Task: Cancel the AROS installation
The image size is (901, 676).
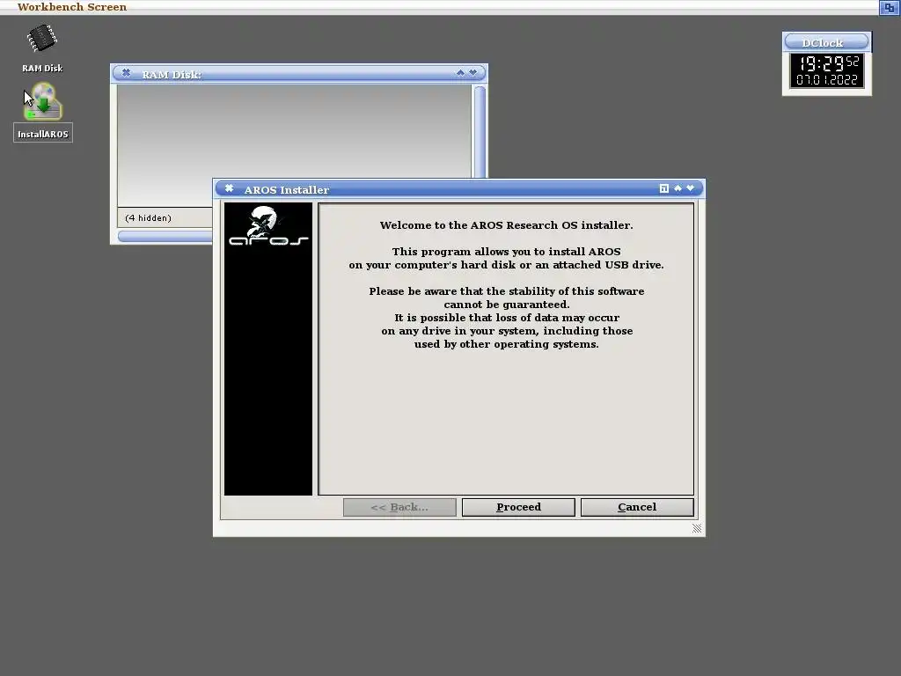Action: [x=637, y=507]
